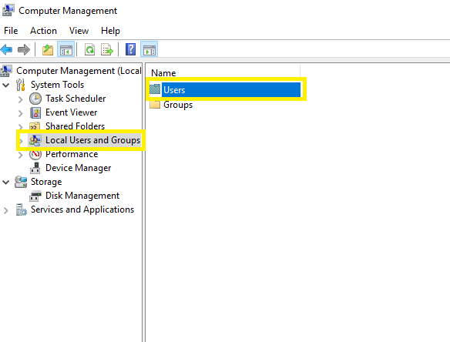Expand the Task Scheduler node
Screen dimensions: 450x342
tap(20, 99)
